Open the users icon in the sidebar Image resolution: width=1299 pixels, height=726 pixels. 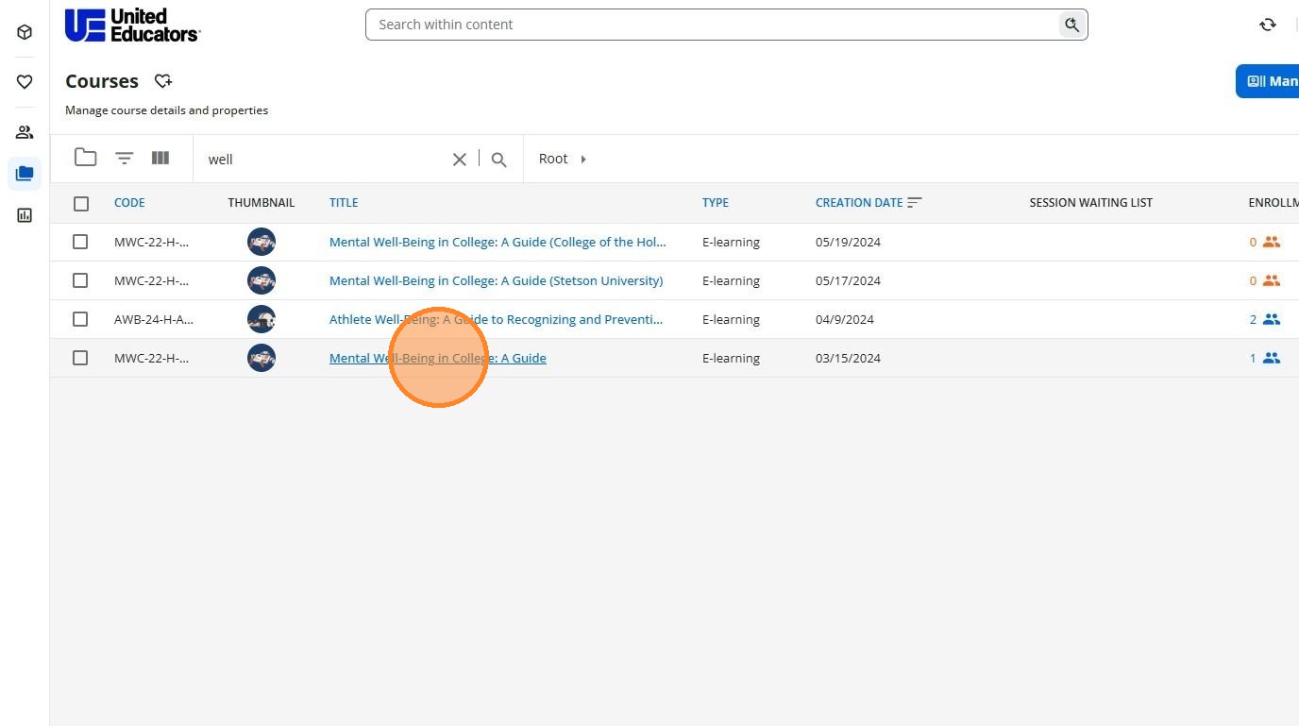click(x=25, y=132)
